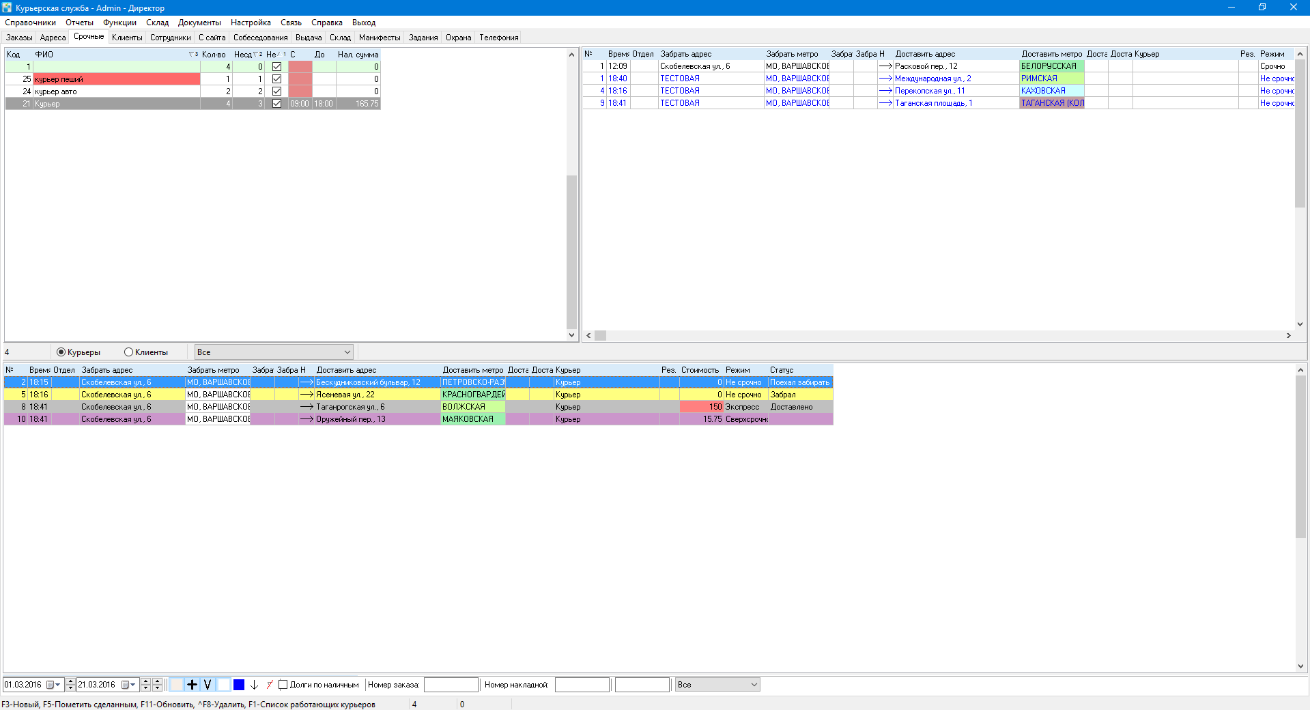Click arrow icon in Международная ул., 2 row
1310x710 pixels.
pyautogui.click(x=885, y=79)
